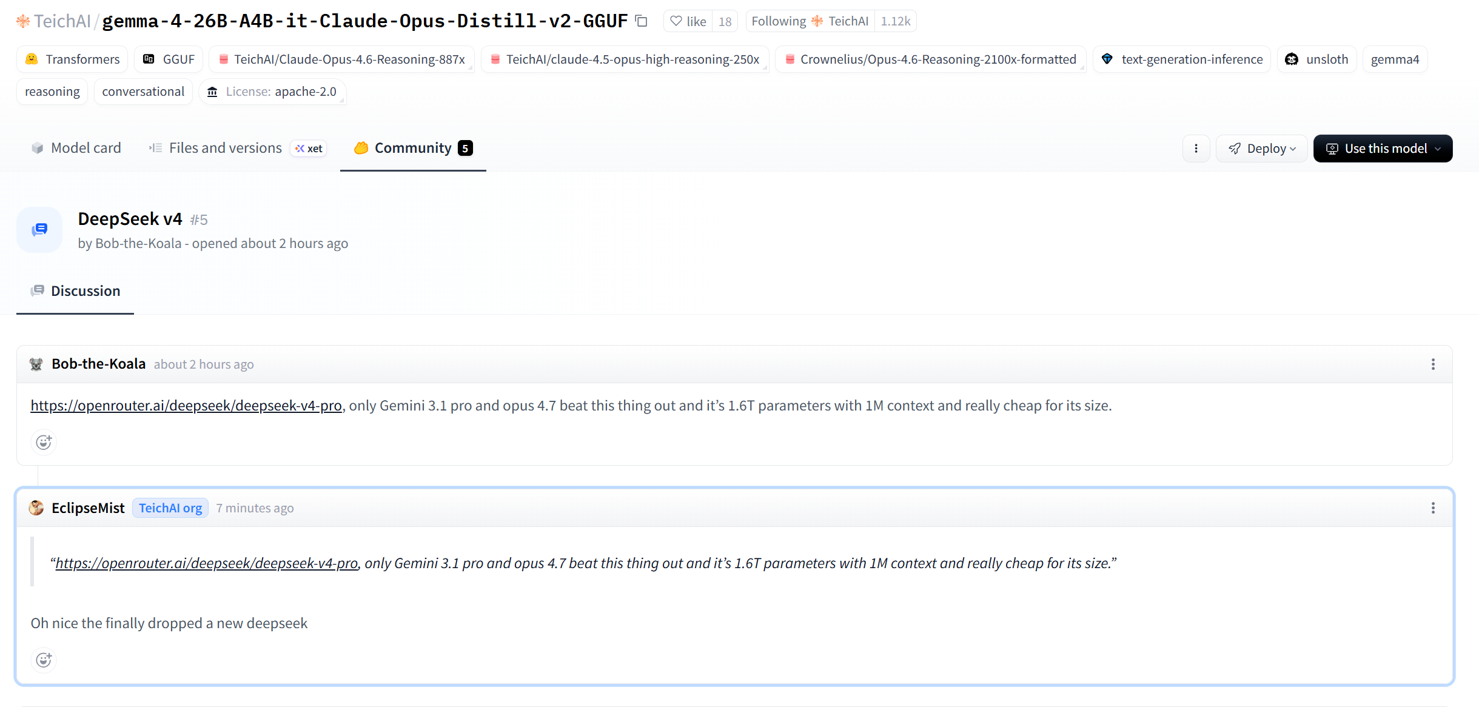Click the DeepSeek v4 discussion title
This screenshot has width=1479, height=707.
coord(130,219)
